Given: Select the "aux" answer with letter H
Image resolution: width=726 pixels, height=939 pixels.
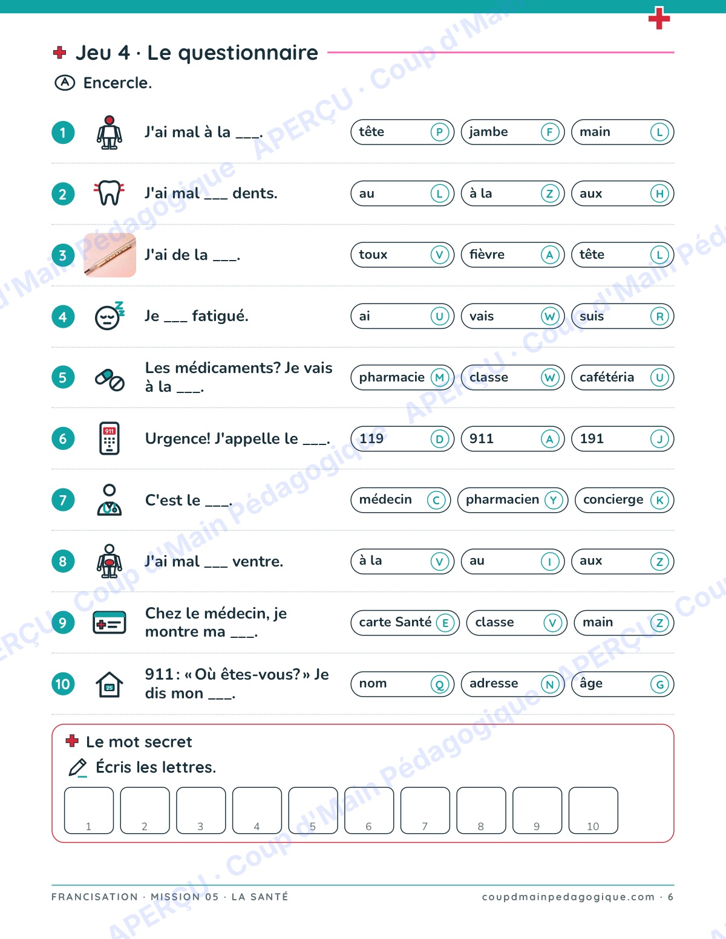Looking at the screenshot, I should pos(623,193).
